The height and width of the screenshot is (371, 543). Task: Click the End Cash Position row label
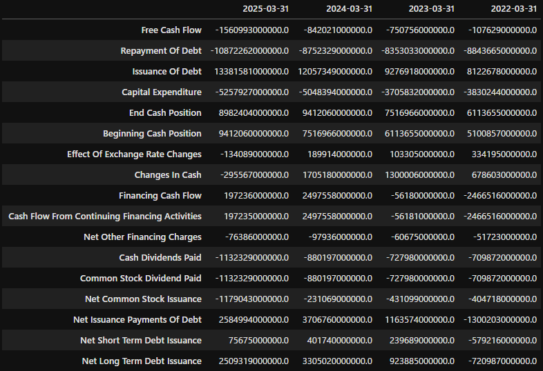click(x=165, y=112)
